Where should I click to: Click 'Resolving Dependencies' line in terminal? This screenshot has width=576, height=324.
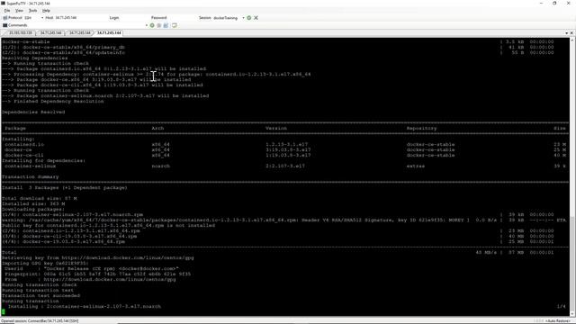click(x=35, y=58)
